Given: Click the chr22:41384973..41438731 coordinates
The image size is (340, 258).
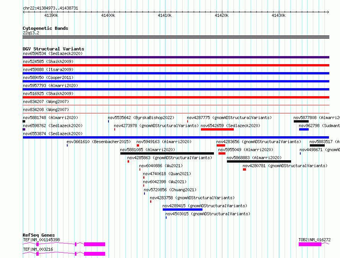Looking at the screenshot, I should pos(50,8).
